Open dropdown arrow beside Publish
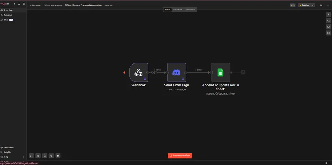This screenshot has width=332, height=165. click(313, 5)
